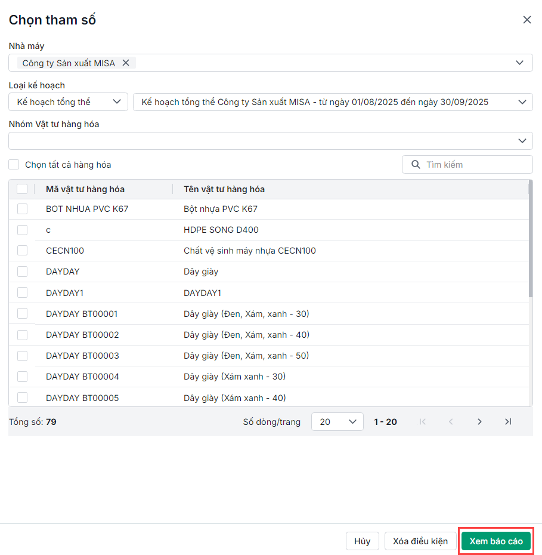The height and width of the screenshot is (555, 542).
Task: Tick the Chọn tất cả hàng hóa checkbox
Action: point(14,165)
